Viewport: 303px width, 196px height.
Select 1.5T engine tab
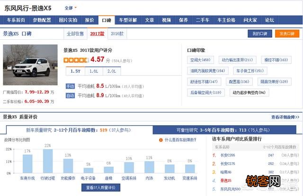tap(75, 71)
